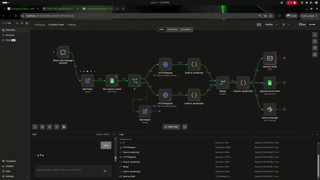Open Templates in sidebar

(x=15, y=161)
